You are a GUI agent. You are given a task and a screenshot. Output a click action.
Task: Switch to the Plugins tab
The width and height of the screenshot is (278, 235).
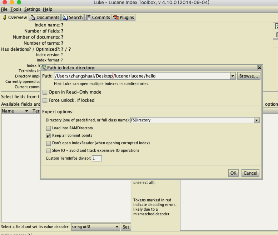click(x=124, y=17)
